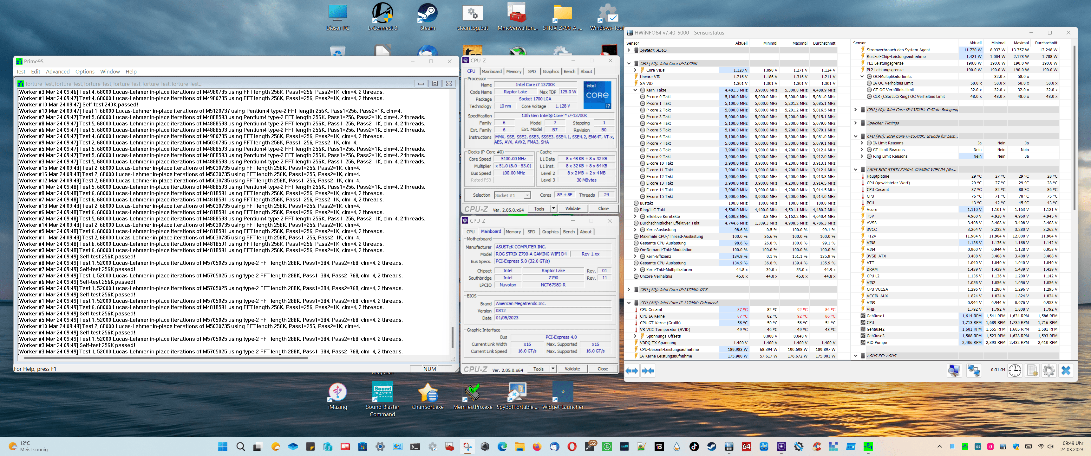Open HWiNFO system summary magnifier icon
The width and height of the screenshot is (1091, 456).
click(x=954, y=370)
